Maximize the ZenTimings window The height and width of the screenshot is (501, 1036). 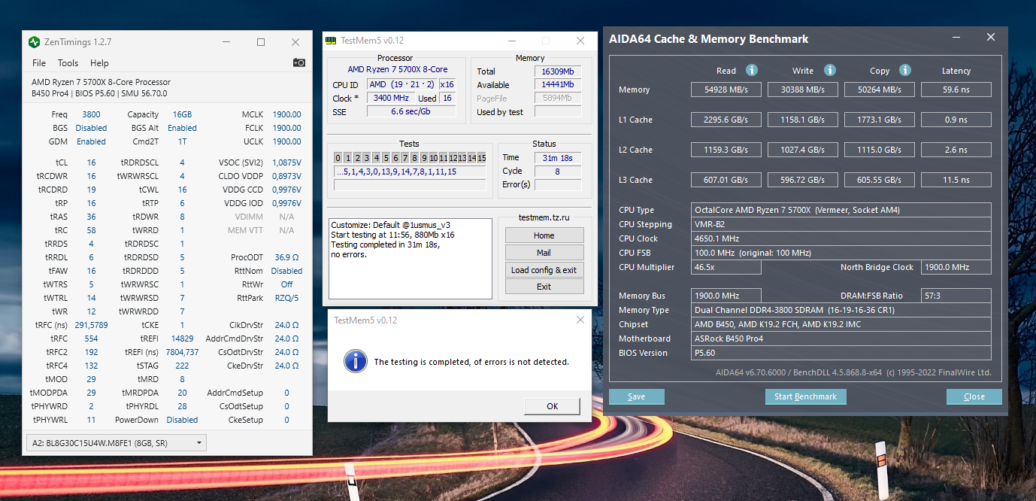[x=261, y=42]
